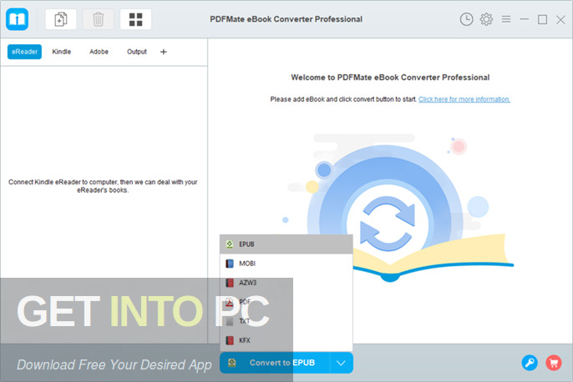Switch to the Adobe tab
The height and width of the screenshot is (382, 573).
pyautogui.click(x=99, y=52)
